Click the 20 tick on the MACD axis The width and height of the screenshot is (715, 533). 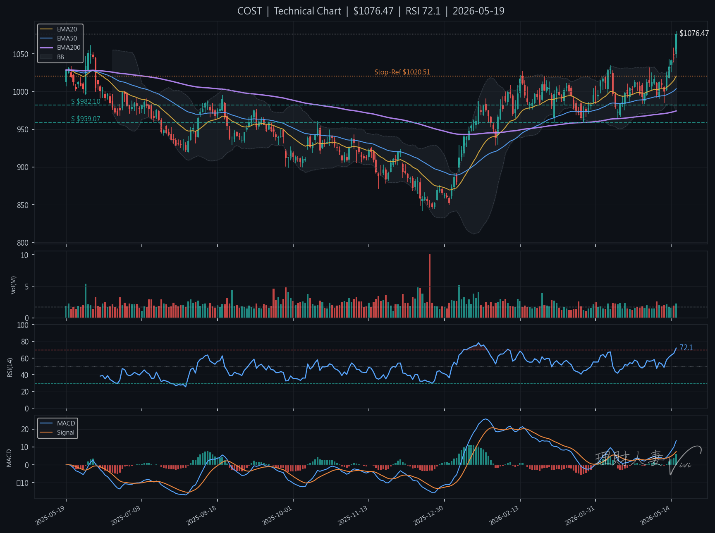(25, 429)
